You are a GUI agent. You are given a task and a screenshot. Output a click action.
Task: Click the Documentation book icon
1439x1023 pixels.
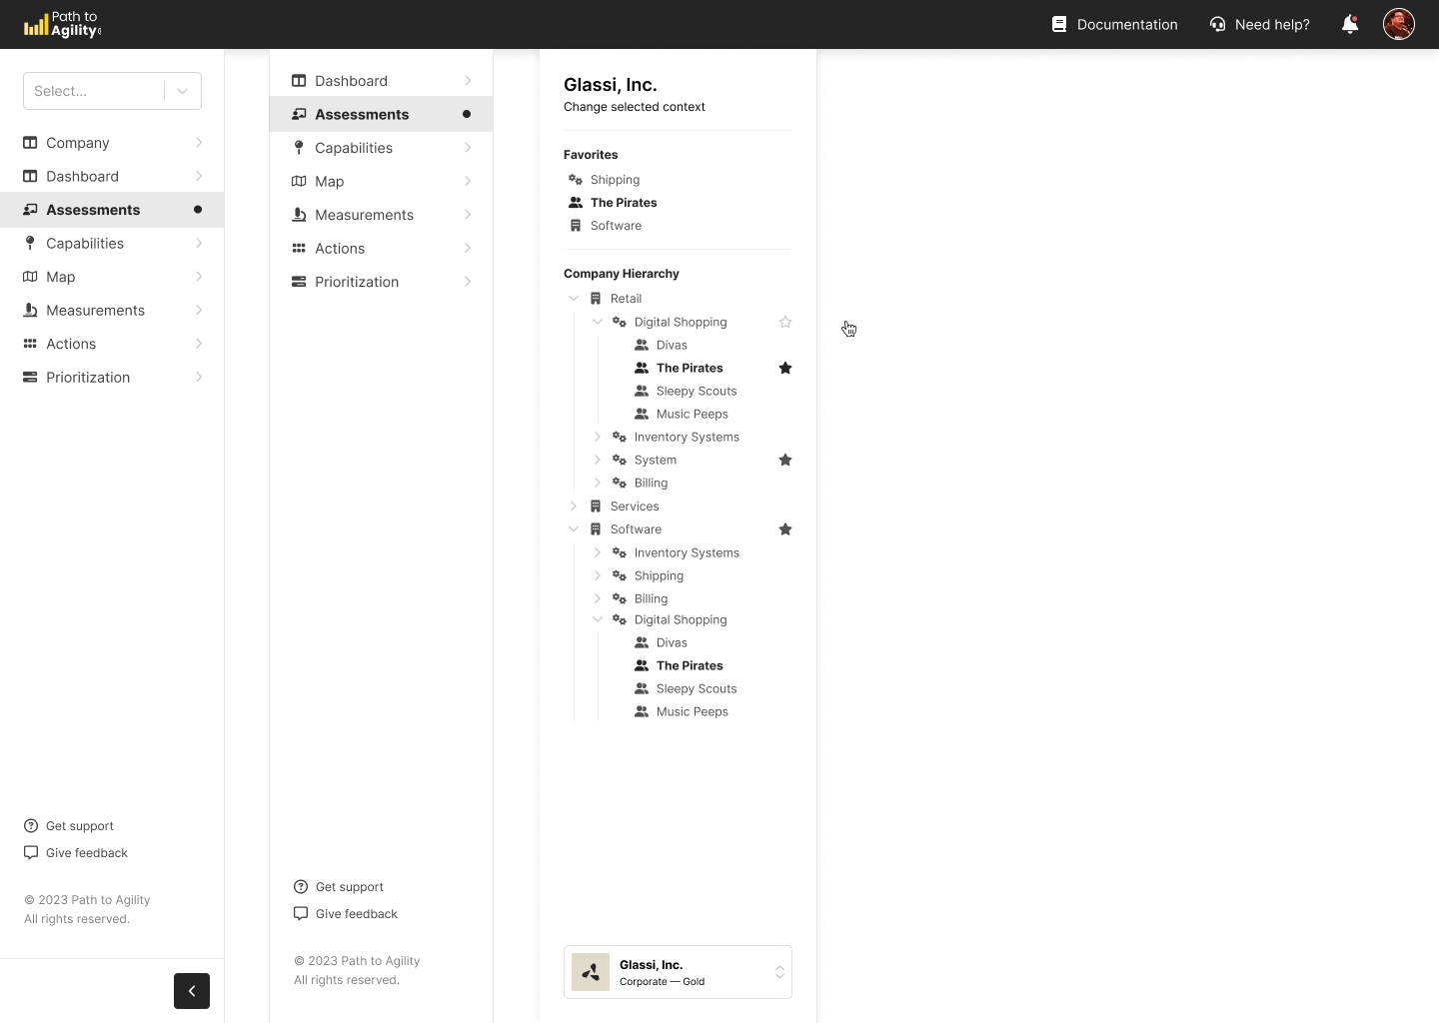click(x=1059, y=24)
